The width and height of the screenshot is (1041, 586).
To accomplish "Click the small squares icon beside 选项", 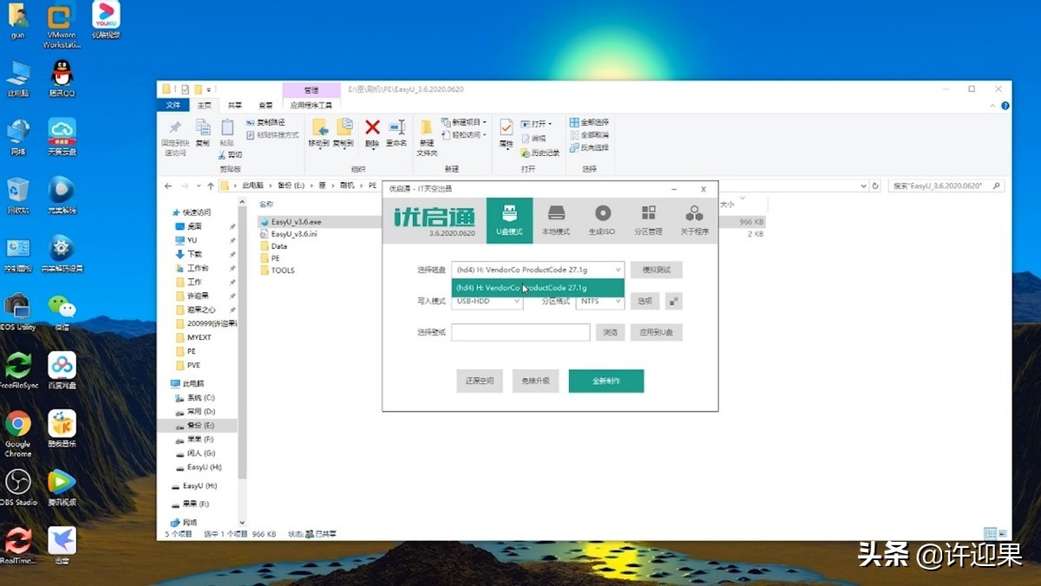I will point(674,301).
